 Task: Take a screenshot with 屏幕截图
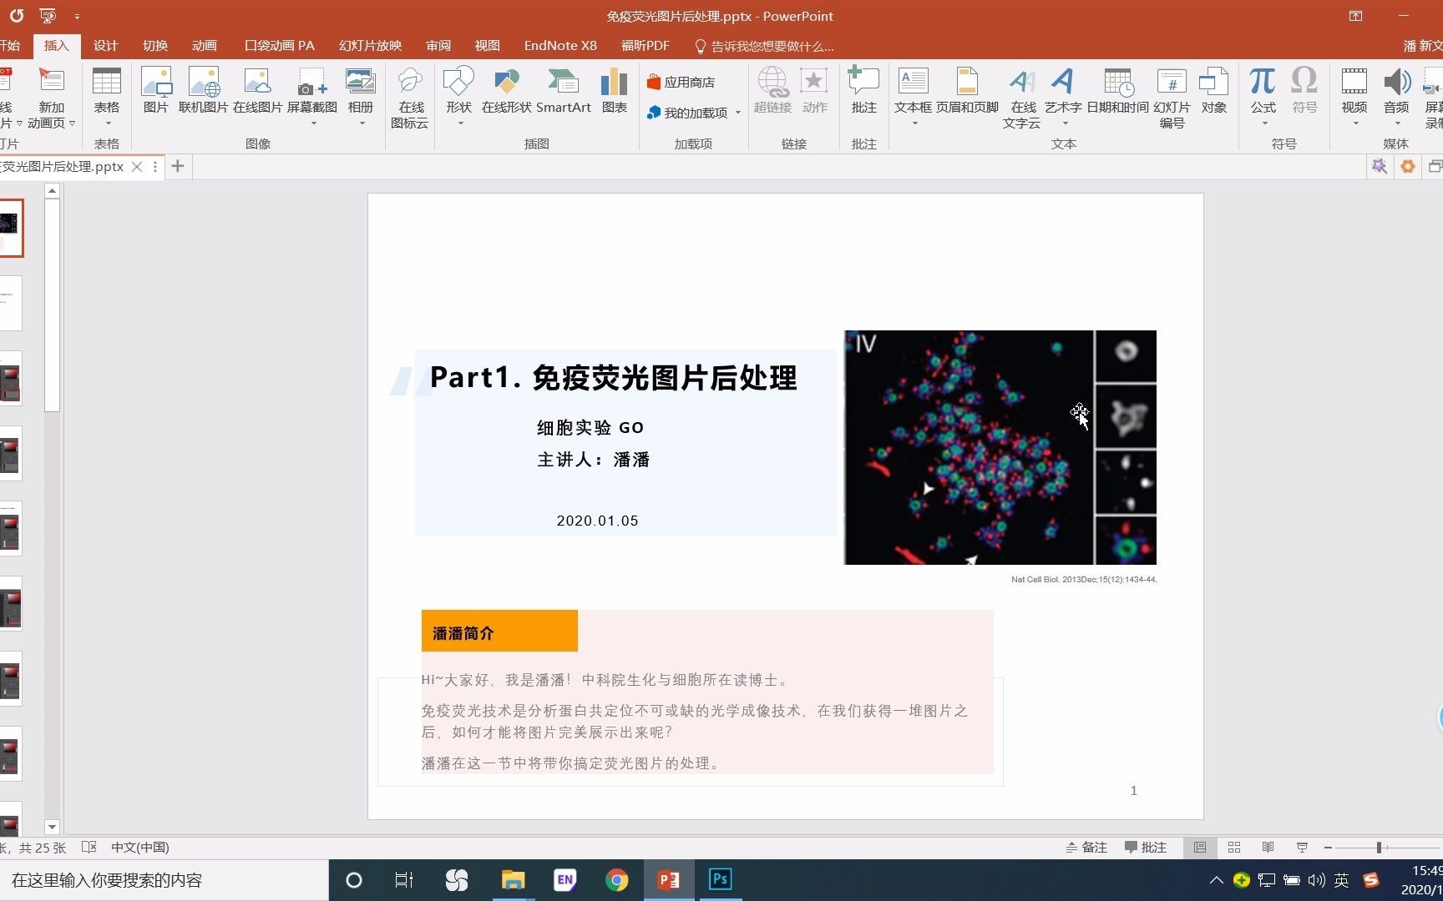click(x=312, y=90)
